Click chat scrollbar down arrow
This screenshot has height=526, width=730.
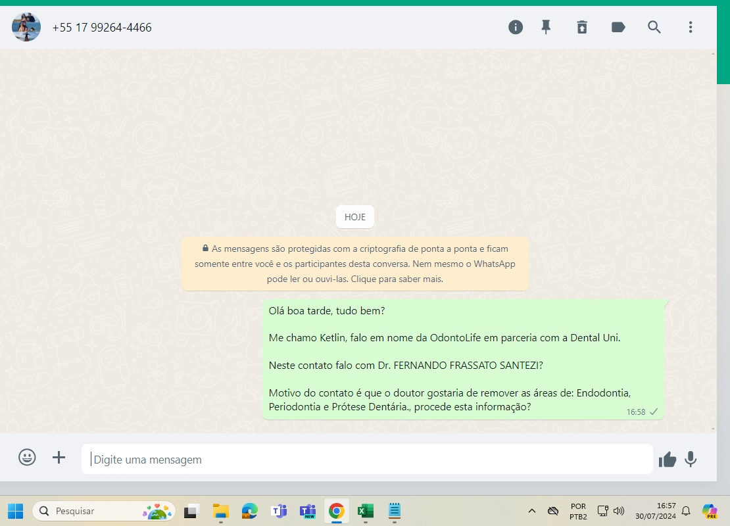click(714, 429)
